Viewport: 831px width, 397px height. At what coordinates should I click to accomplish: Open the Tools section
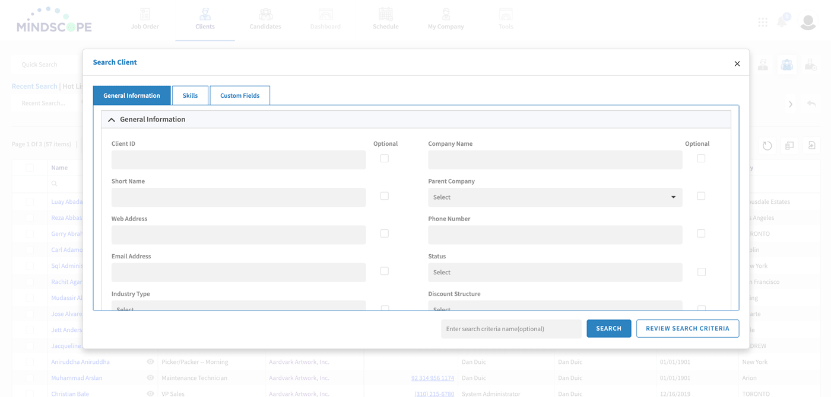click(506, 18)
